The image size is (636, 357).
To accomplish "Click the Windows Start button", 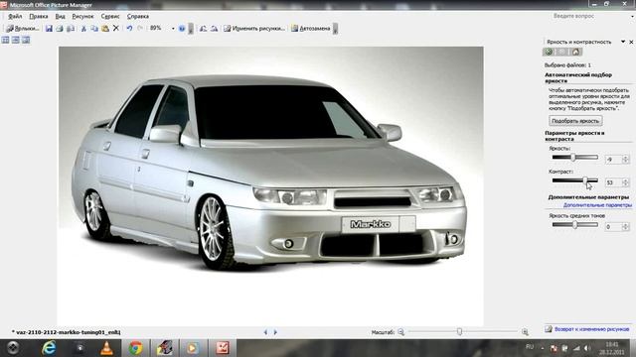I will (13, 348).
